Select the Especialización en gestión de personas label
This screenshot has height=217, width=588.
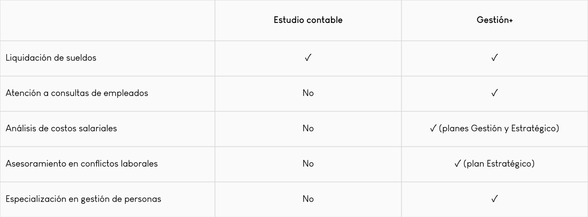click(x=83, y=199)
